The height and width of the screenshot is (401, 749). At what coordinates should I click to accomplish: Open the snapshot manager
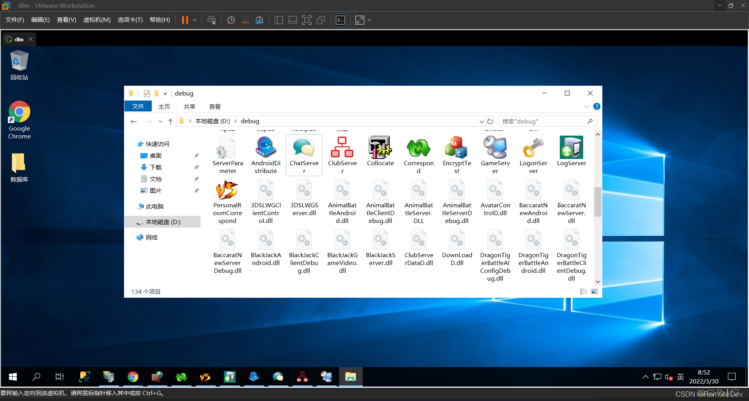pyautogui.click(x=259, y=20)
